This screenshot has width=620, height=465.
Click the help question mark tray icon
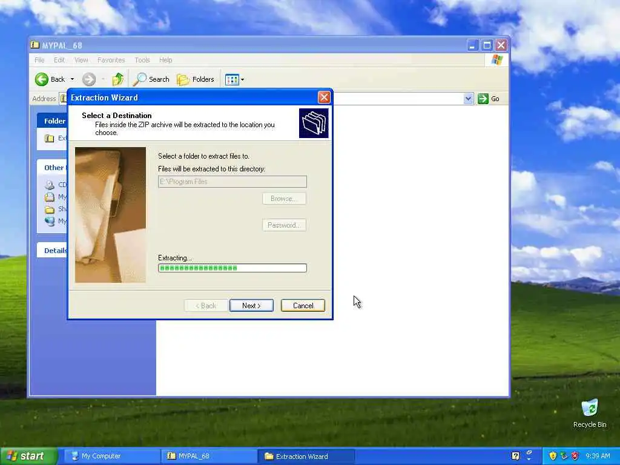click(x=515, y=456)
